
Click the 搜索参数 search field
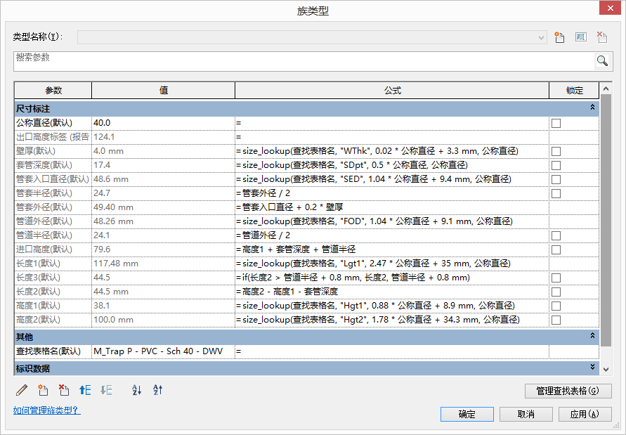coord(304,61)
